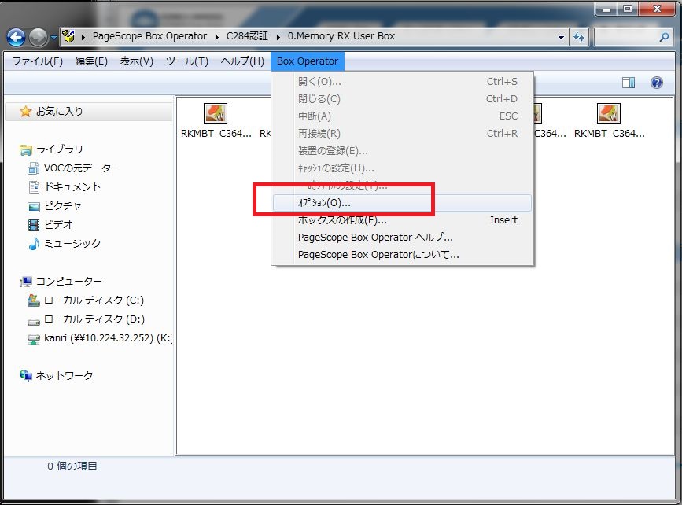Show the preview pane using toolbar icon
682x505 pixels.
628,83
